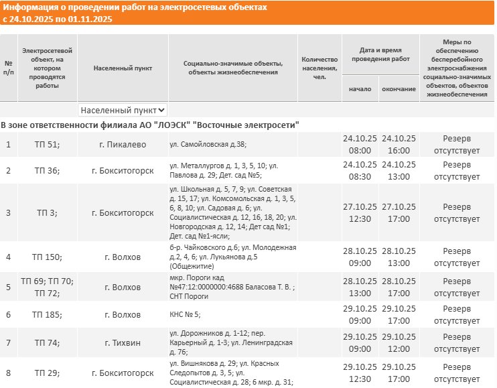Image resolution: width=497 pixels, height=388 pixels.
Task: Click the ТП 150 cell
Action: pos(48,257)
